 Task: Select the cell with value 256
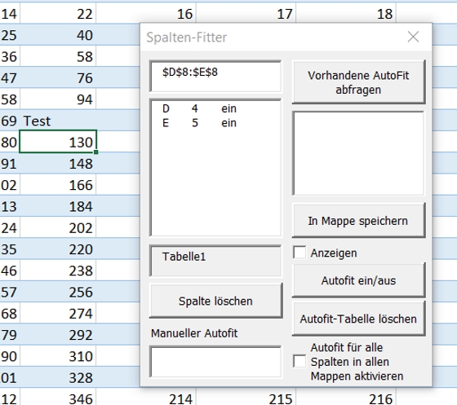(x=58, y=292)
